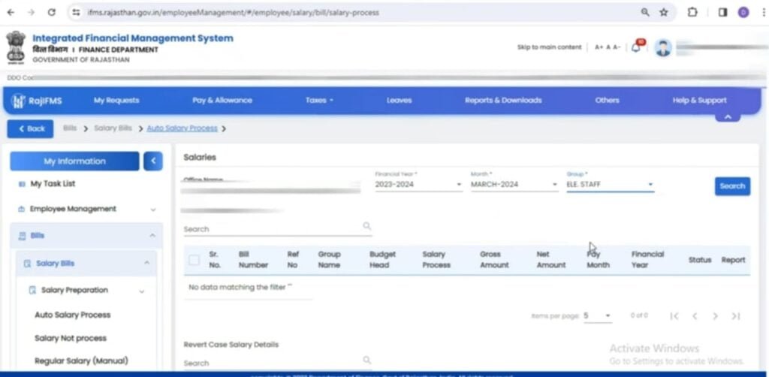The height and width of the screenshot is (377, 769).
Task: Reload the page with the refresh icon
Action: tap(52, 12)
